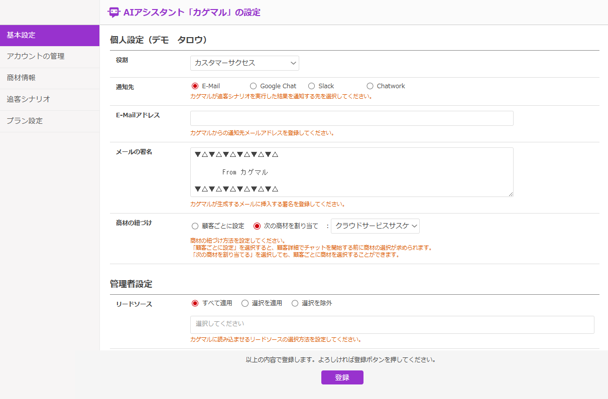The width and height of the screenshot is (608, 399).
Task: Select すべて適用 for lead source
Action: coord(195,303)
